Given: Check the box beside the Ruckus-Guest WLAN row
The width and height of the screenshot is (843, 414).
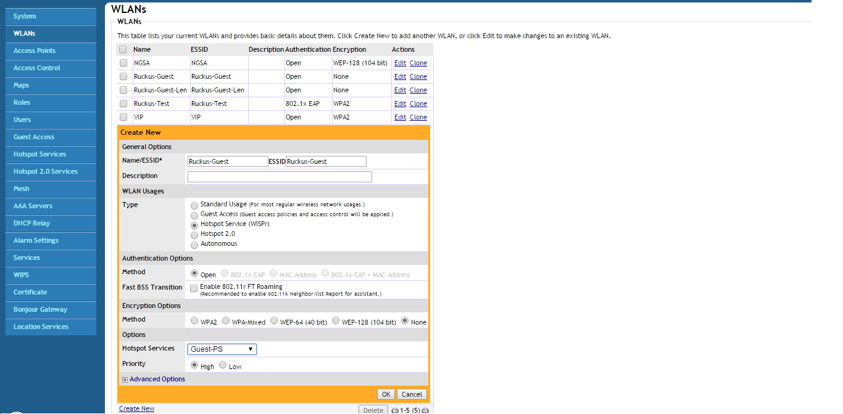Looking at the screenshot, I should click(x=123, y=76).
